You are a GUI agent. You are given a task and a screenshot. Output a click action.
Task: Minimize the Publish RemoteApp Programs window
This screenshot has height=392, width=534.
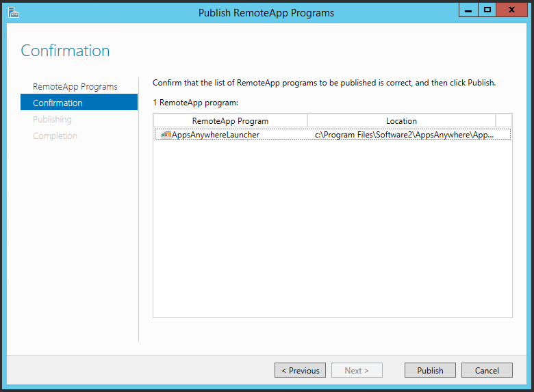point(468,10)
